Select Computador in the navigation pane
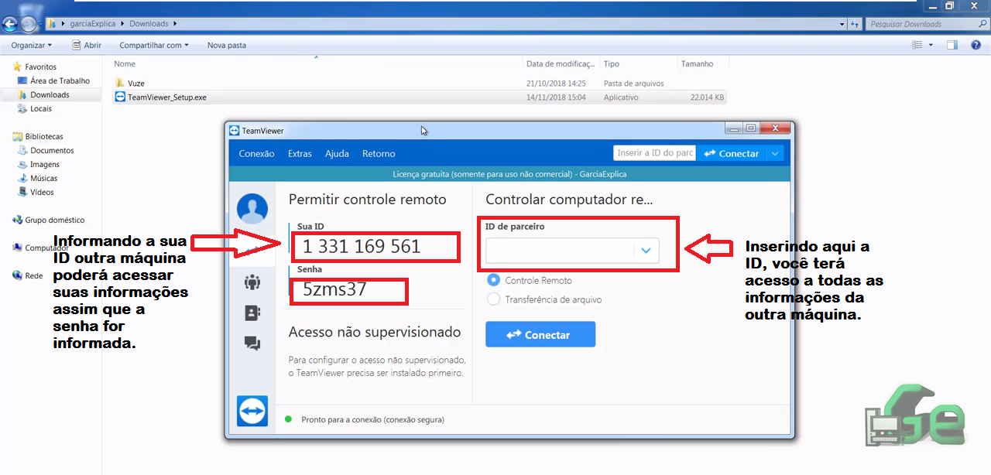The image size is (991, 475). [x=46, y=248]
